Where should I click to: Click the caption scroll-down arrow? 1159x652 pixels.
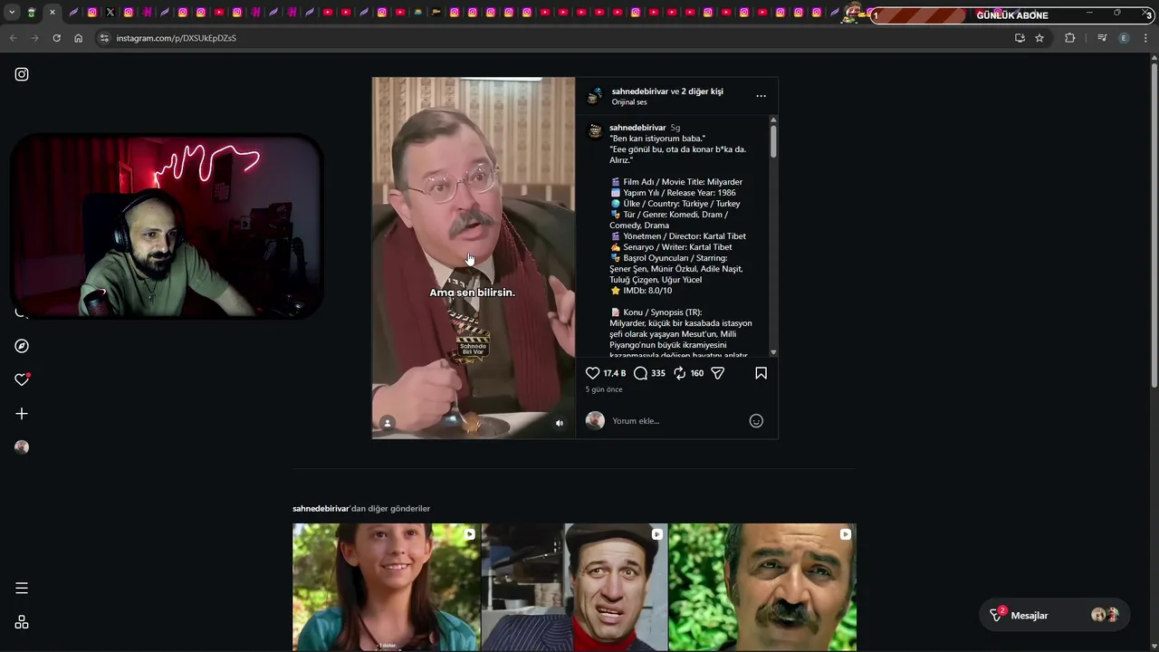click(773, 352)
